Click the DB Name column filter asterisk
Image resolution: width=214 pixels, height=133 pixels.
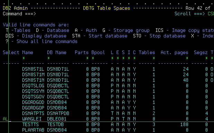coord(48,58)
